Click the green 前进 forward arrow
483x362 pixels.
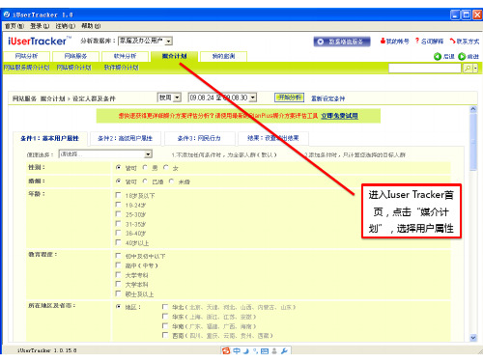(x=462, y=57)
